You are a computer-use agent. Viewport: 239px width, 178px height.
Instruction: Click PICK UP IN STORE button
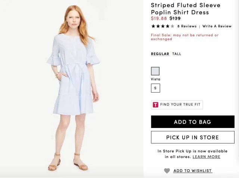click(x=193, y=137)
